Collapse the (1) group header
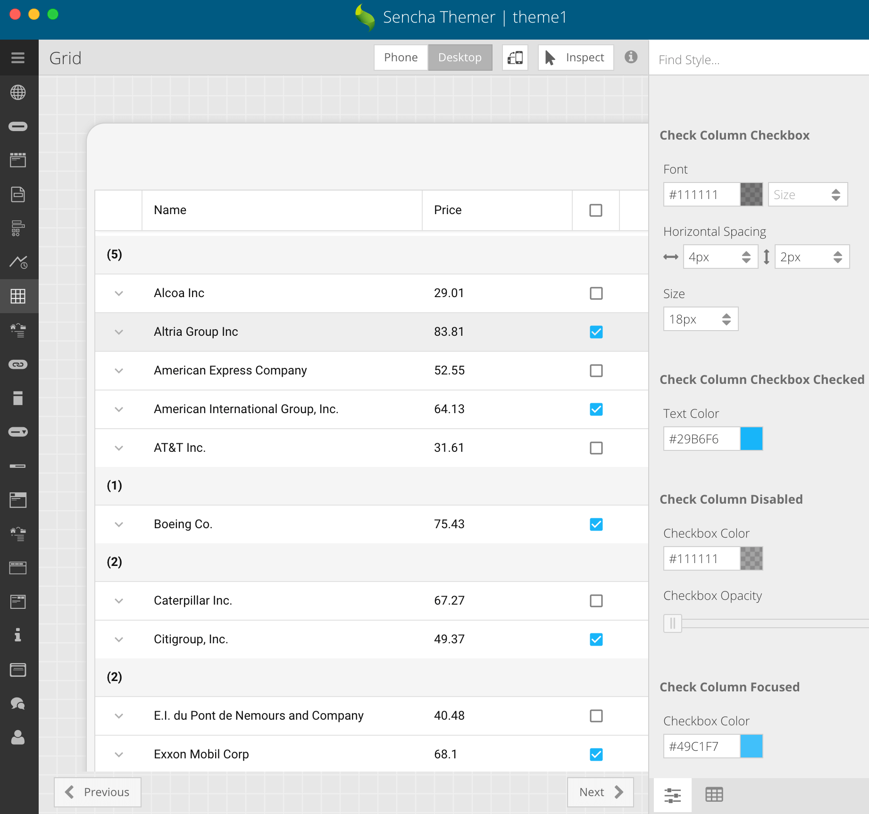Screen dimensions: 869x814 371,486
